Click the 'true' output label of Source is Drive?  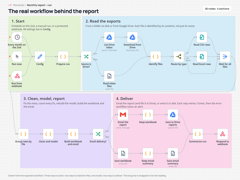tap(95, 54)
